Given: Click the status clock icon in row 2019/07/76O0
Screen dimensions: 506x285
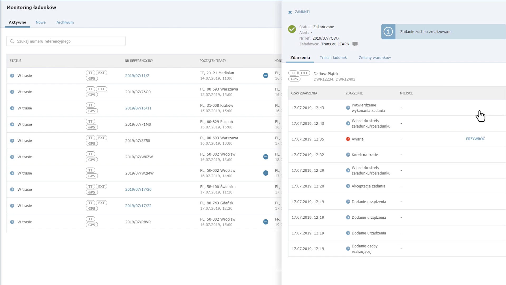Looking at the screenshot, I should (x=12, y=92).
